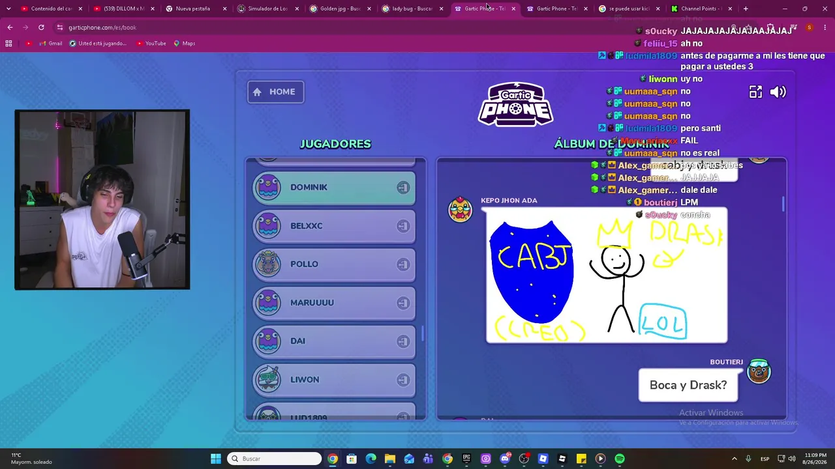Click the album arrow icon beside POLLO
The width and height of the screenshot is (835, 469).
pos(403,264)
